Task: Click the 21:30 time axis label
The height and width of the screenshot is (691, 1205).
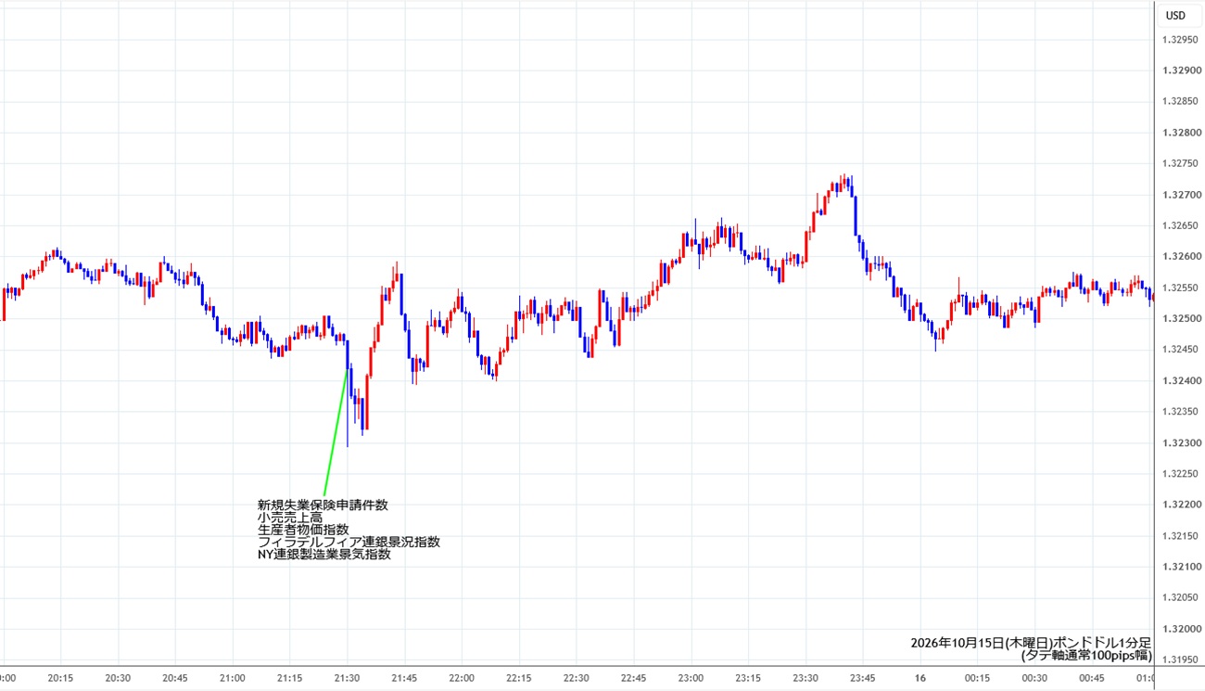Action: click(x=347, y=678)
